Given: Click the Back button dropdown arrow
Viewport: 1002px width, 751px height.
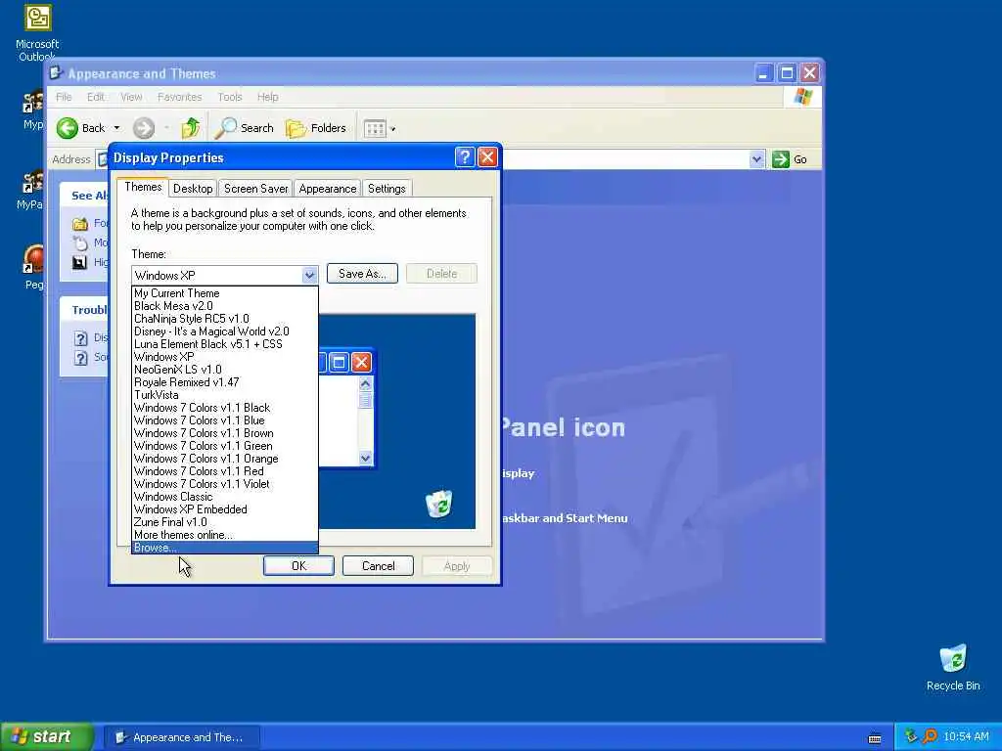Looking at the screenshot, I should point(116,128).
